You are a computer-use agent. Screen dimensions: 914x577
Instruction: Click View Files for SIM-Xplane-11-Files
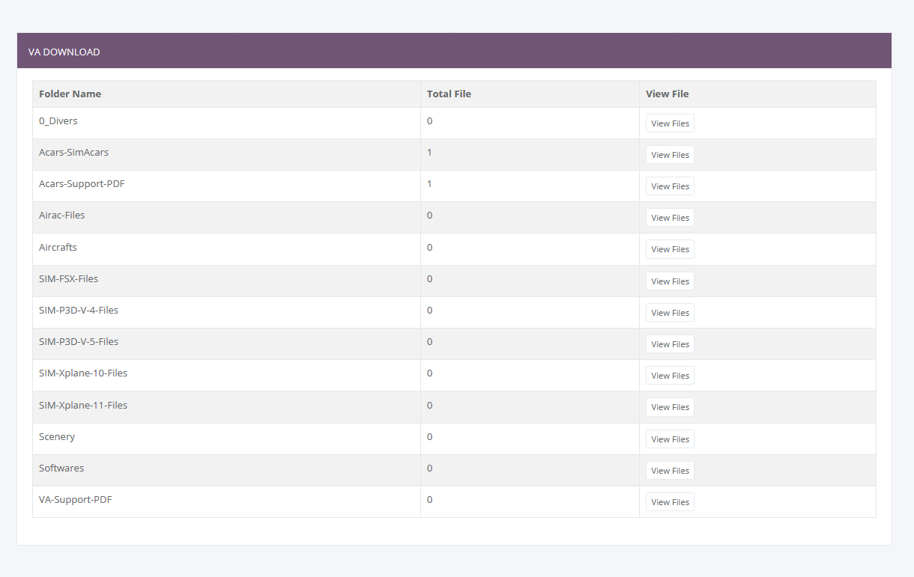[x=670, y=407]
